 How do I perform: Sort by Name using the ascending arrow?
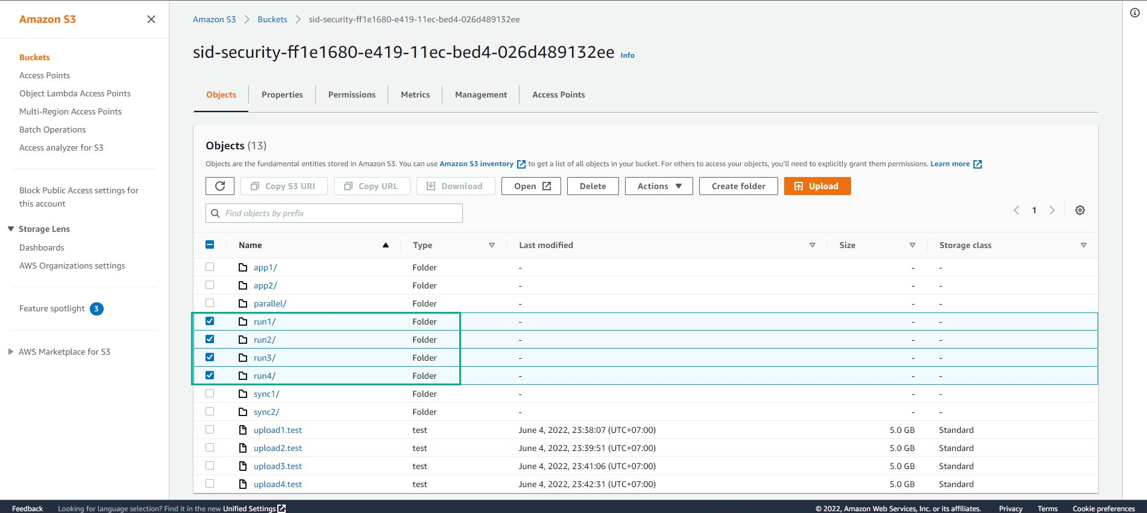tap(386, 245)
